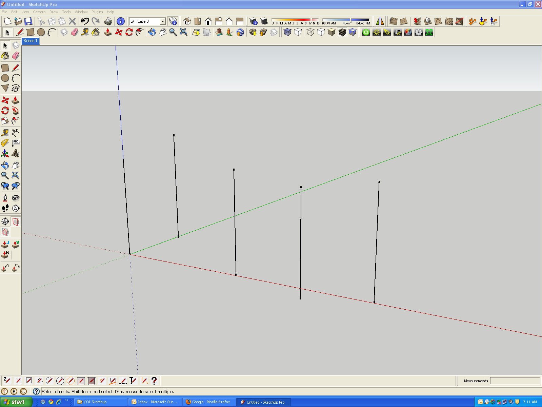The width and height of the screenshot is (542, 407).
Task: Select the Rectangle tool in the top toolbar
Action: (30, 32)
